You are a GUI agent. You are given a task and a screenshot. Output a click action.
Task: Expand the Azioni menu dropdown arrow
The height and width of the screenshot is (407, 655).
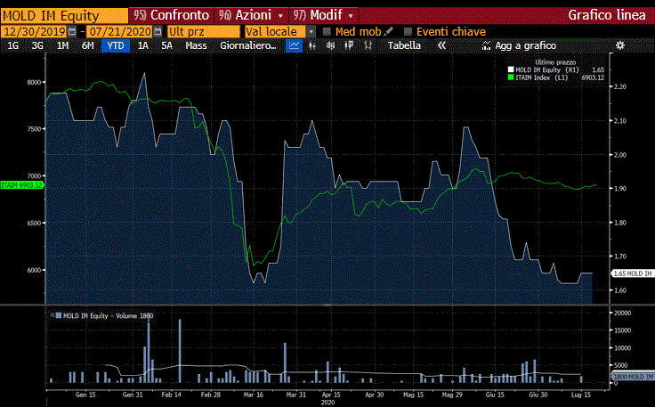[x=281, y=16]
